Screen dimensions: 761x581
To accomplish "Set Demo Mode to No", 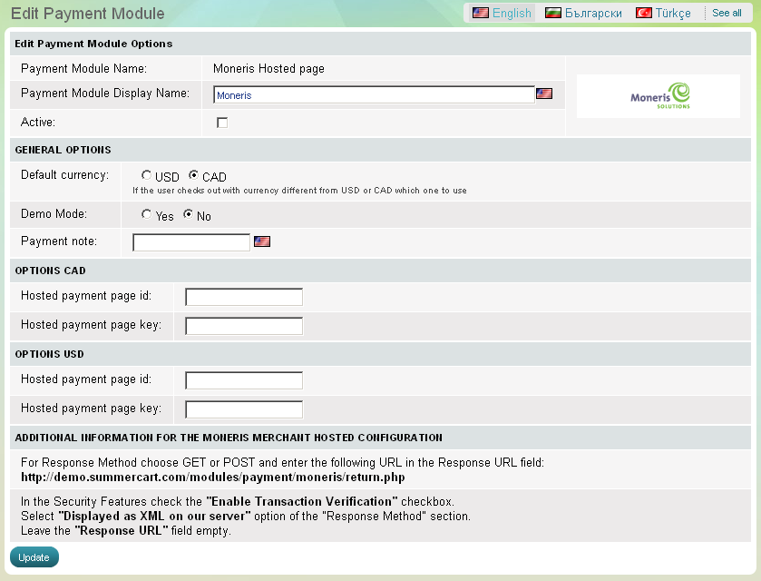I will point(189,215).
